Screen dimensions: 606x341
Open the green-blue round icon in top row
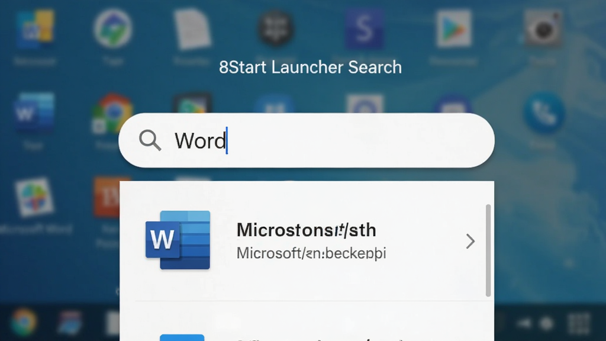pos(113,28)
